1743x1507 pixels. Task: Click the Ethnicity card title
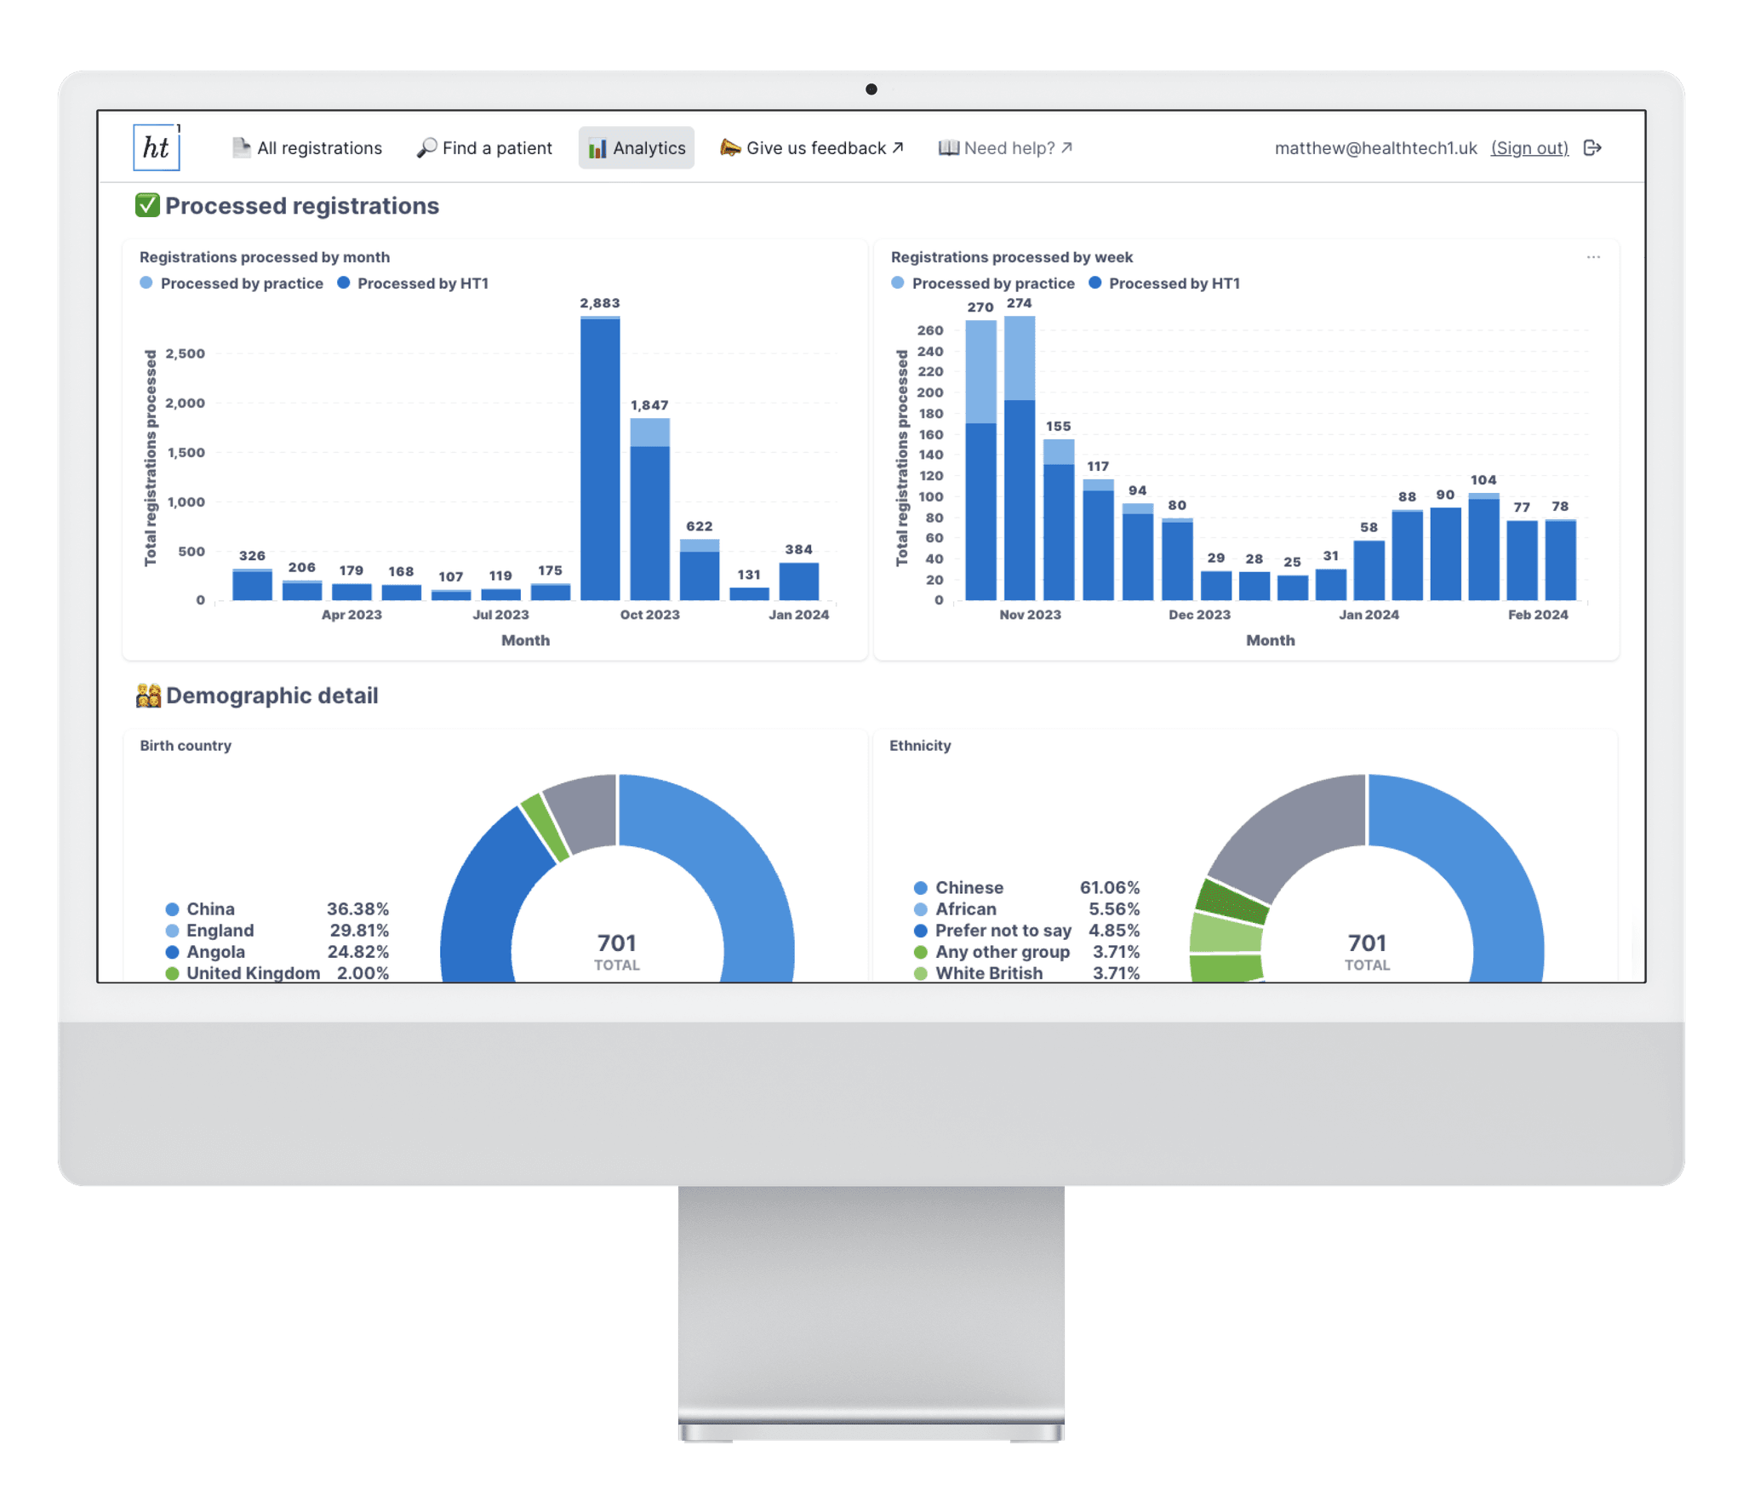(920, 746)
